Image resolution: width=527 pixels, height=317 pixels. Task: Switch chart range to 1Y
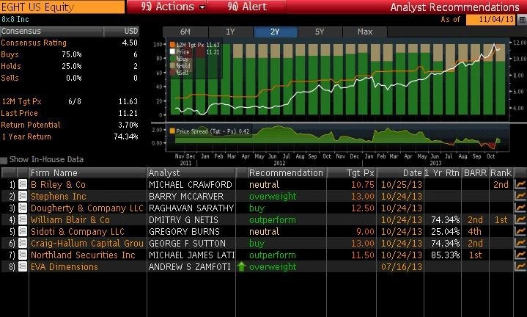(x=230, y=32)
